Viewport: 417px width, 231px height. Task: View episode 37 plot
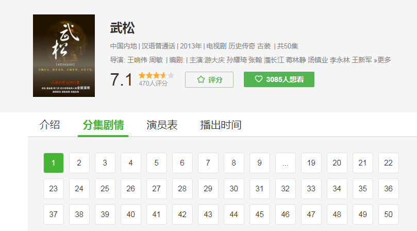tap(54, 214)
